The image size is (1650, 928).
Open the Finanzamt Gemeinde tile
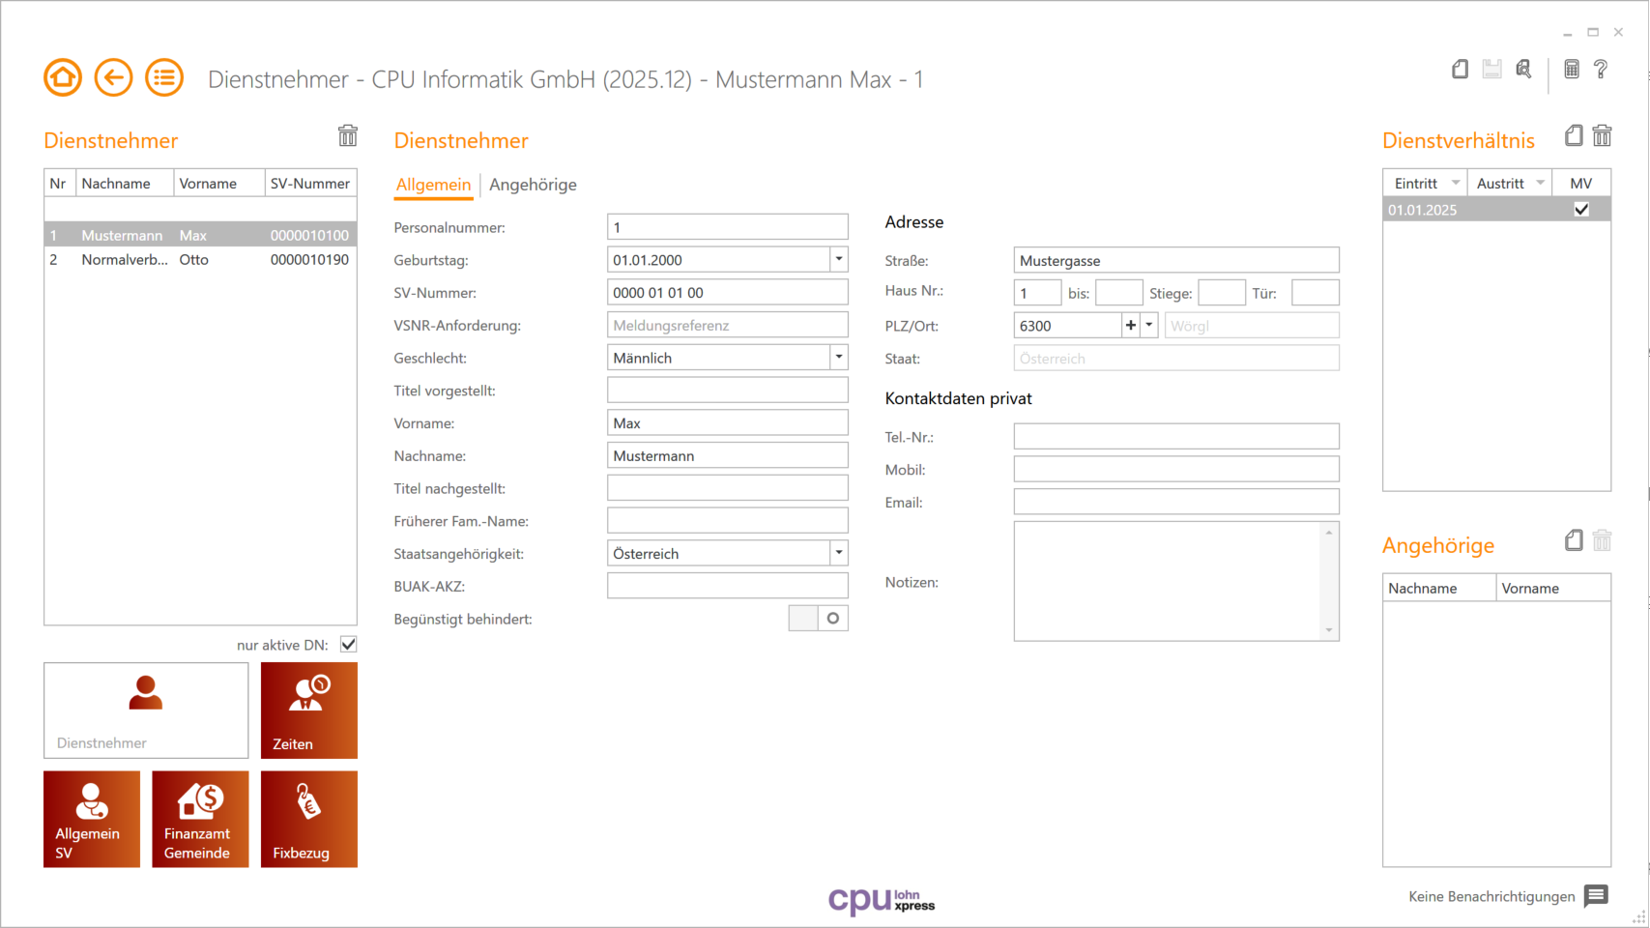pyautogui.click(x=199, y=818)
